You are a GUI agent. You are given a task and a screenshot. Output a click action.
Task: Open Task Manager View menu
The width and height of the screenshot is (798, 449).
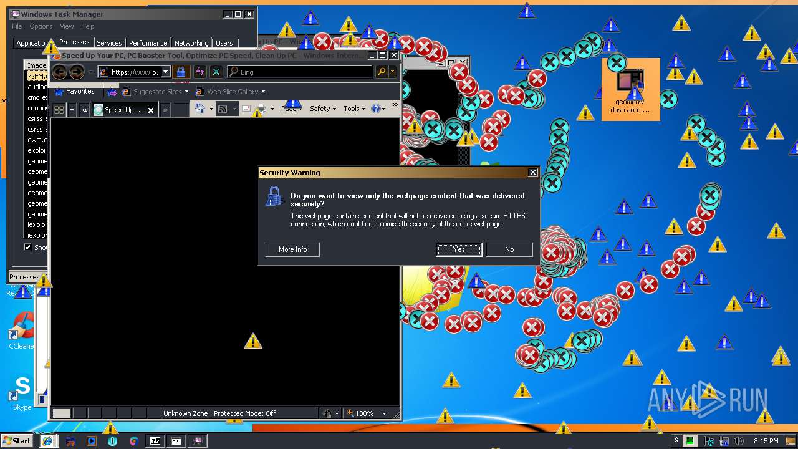coord(67,26)
